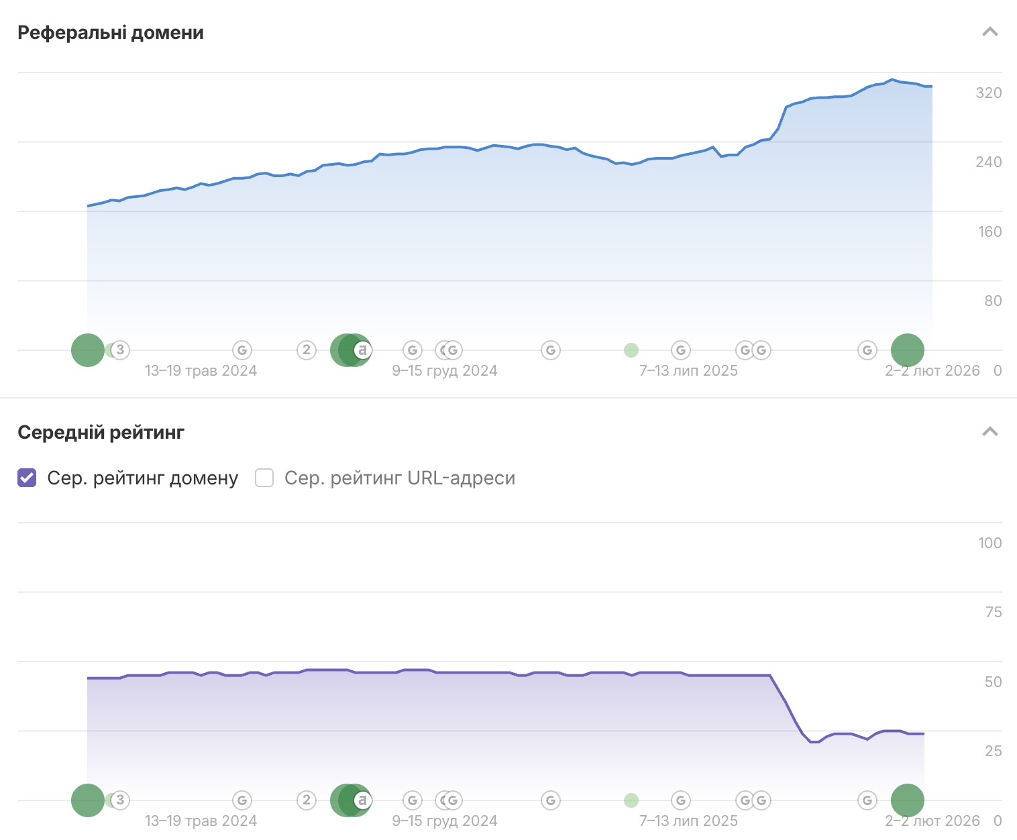Click marker numbered 2 in average rating chart
The image size is (1017, 840).
coord(307,800)
